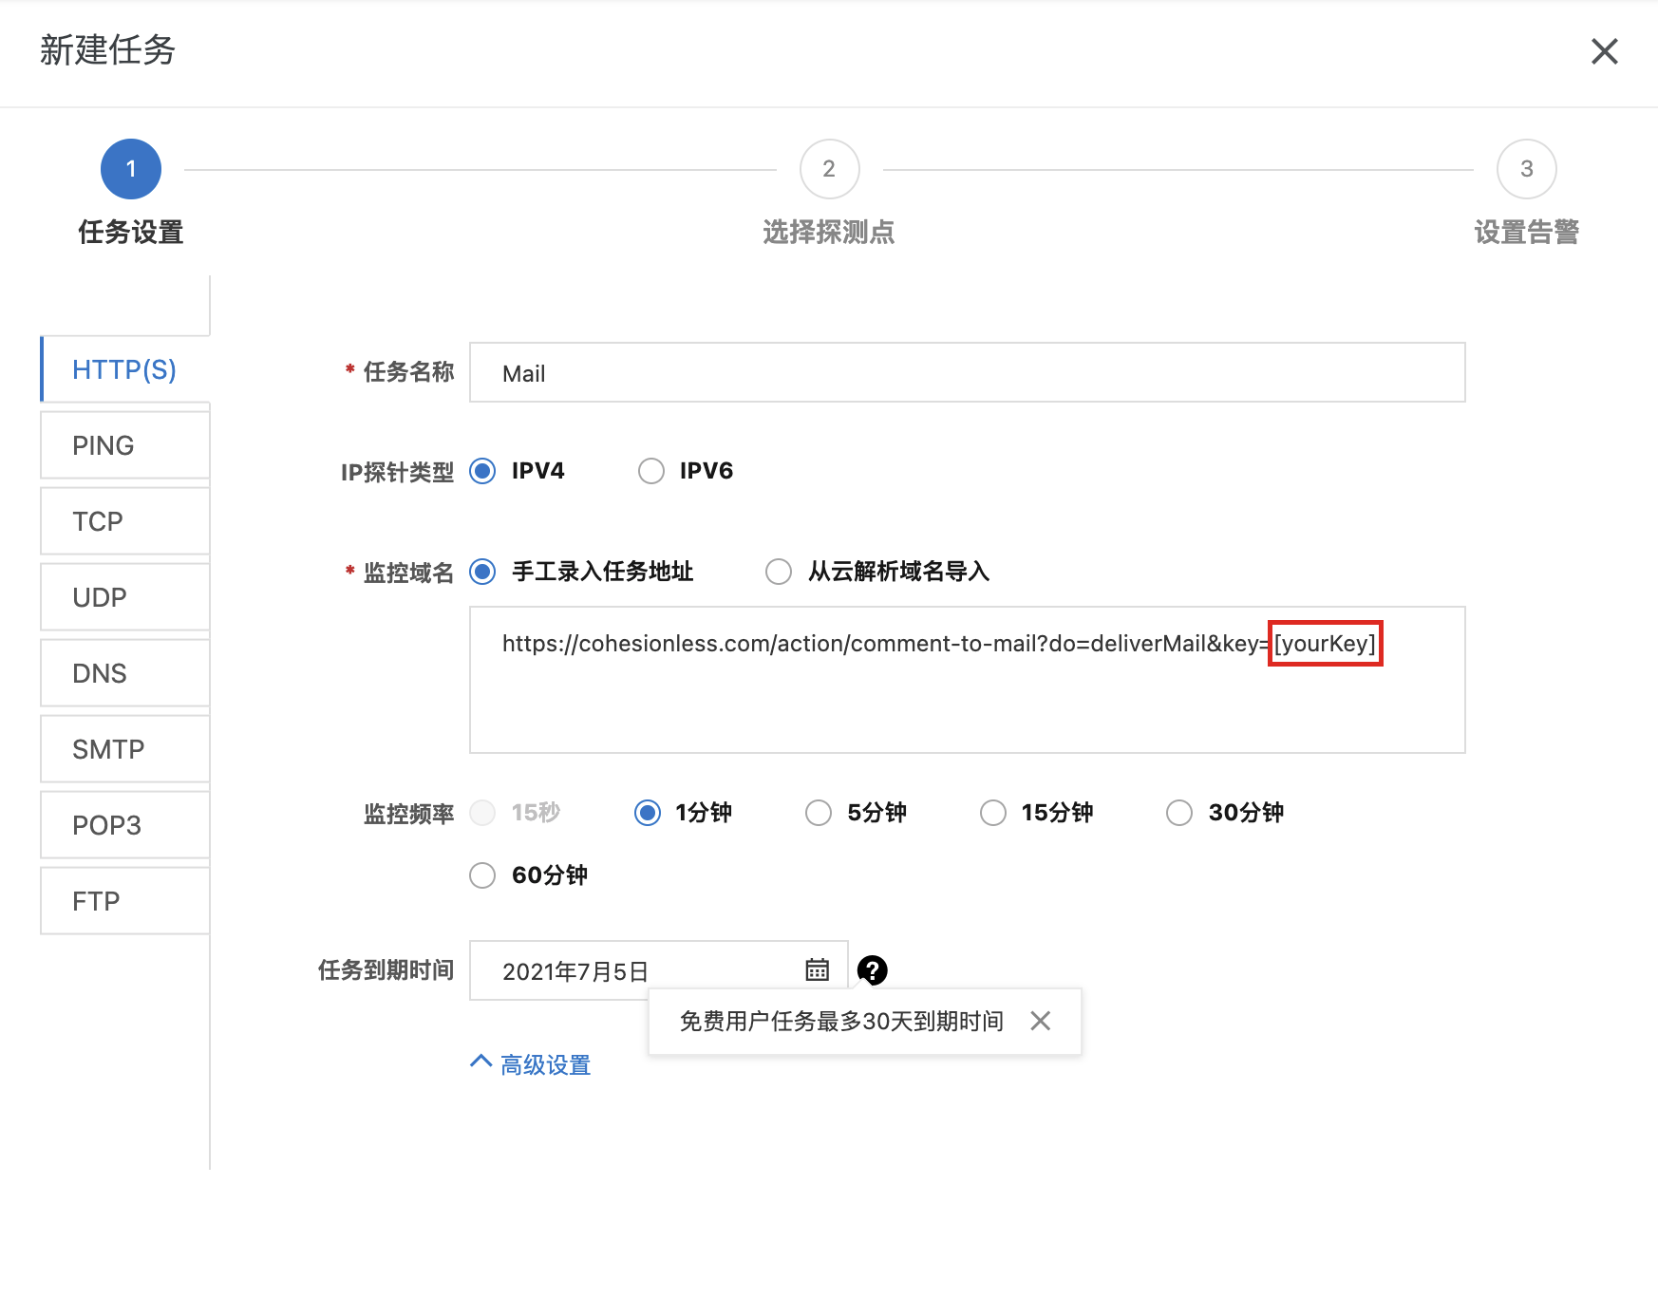Image resolution: width=1658 pixels, height=1297 pixels.
Task: Select the IPV6 probe type
Action: tap(651, 471)
